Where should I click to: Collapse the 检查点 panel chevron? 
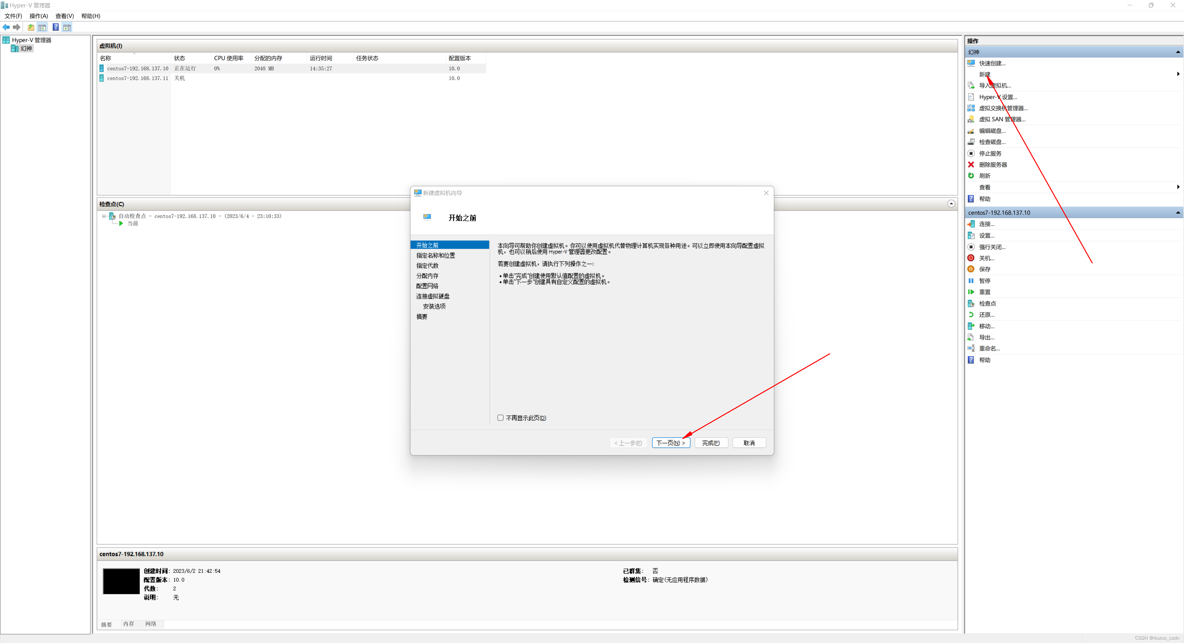951,204
